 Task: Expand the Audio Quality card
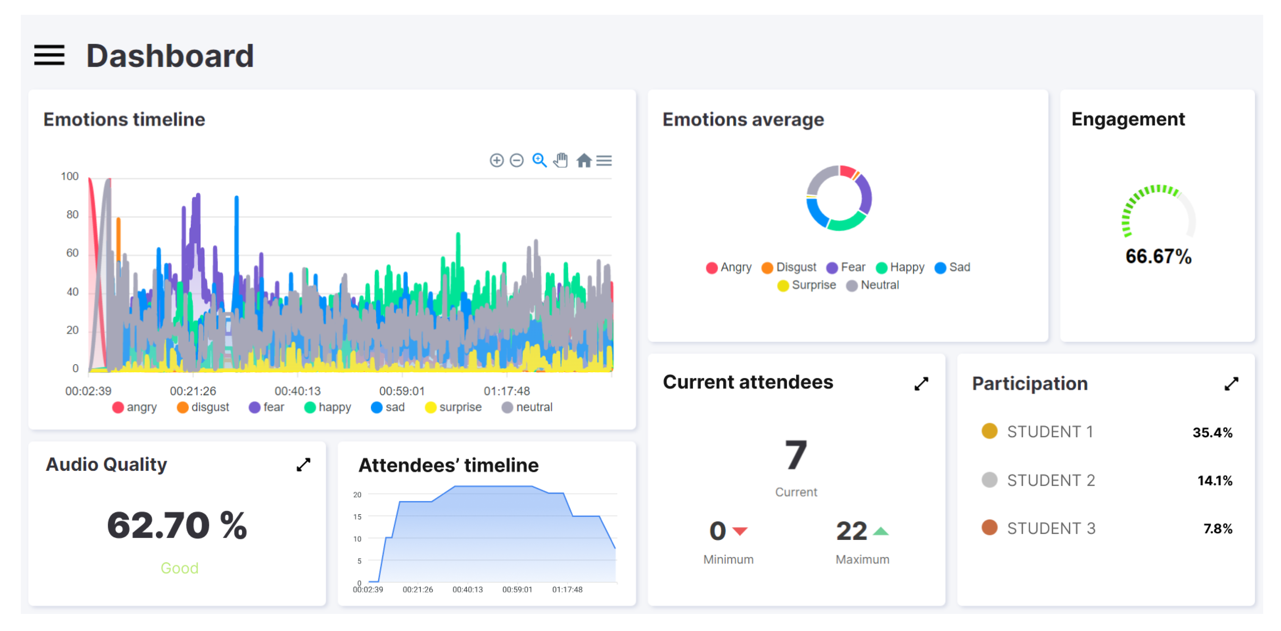pos(303,464)
